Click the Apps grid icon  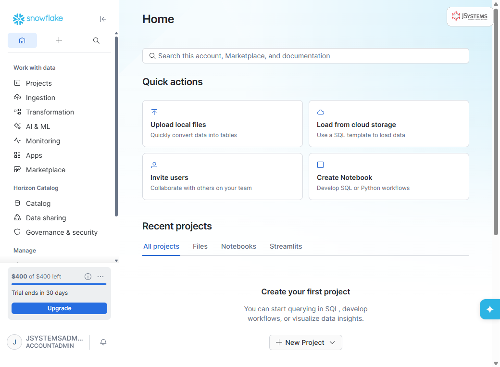(x=17, y=155)
